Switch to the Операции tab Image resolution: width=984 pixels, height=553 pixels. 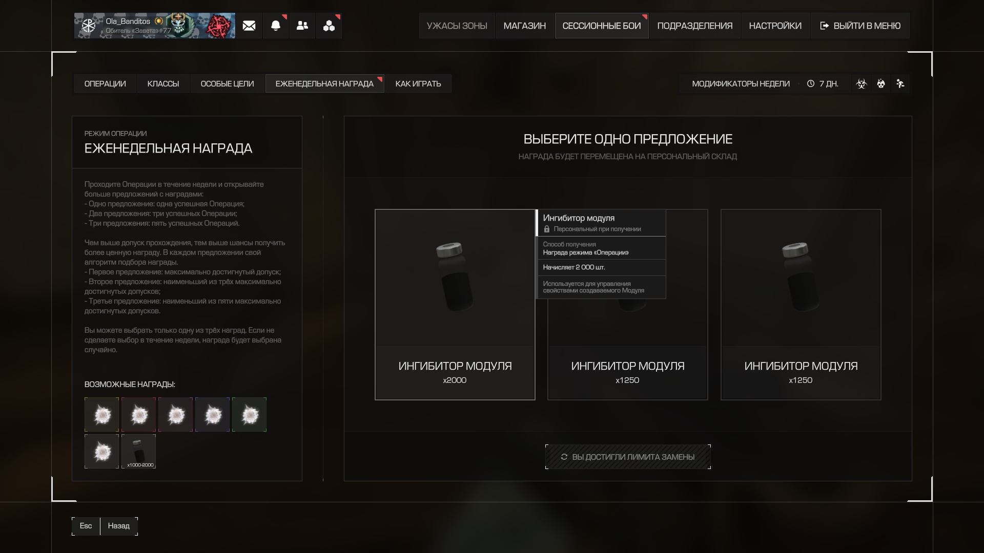click(105, 83)
